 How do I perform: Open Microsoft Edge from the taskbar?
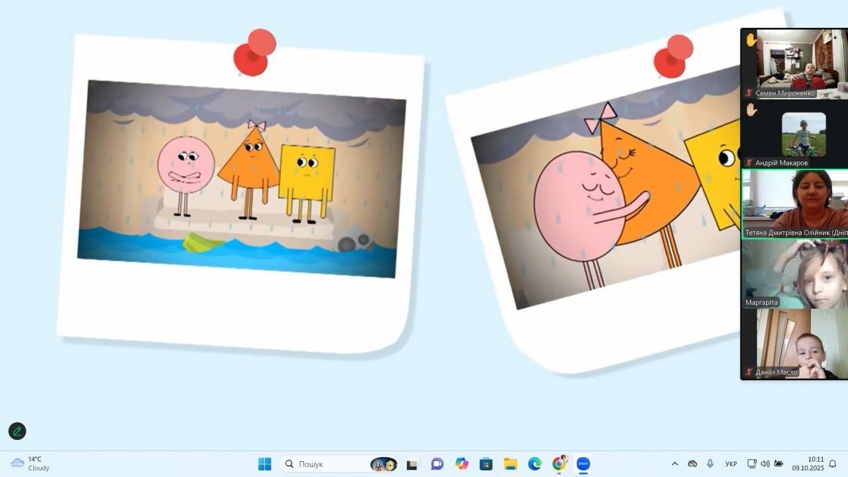click(535, 464)
